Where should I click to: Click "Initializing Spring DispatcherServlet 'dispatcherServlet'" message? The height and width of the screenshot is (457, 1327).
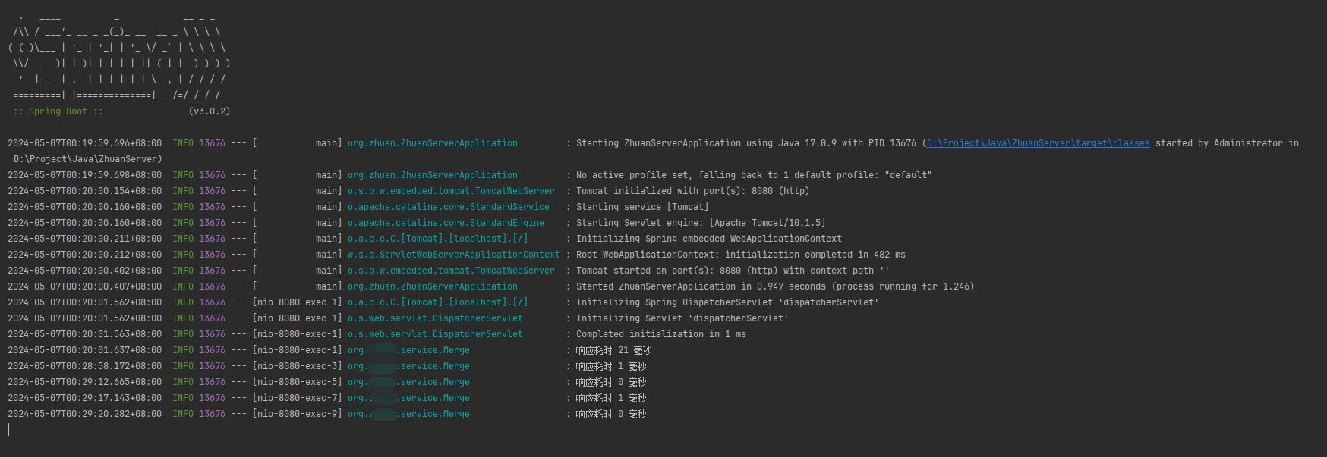pyautogui.click(x=727, y=302)
